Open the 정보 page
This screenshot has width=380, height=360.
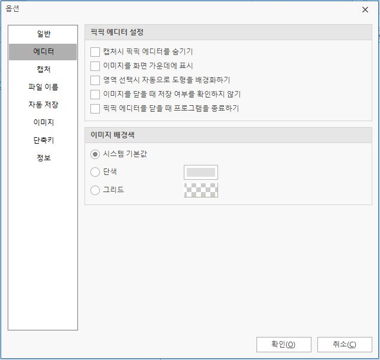43,158
